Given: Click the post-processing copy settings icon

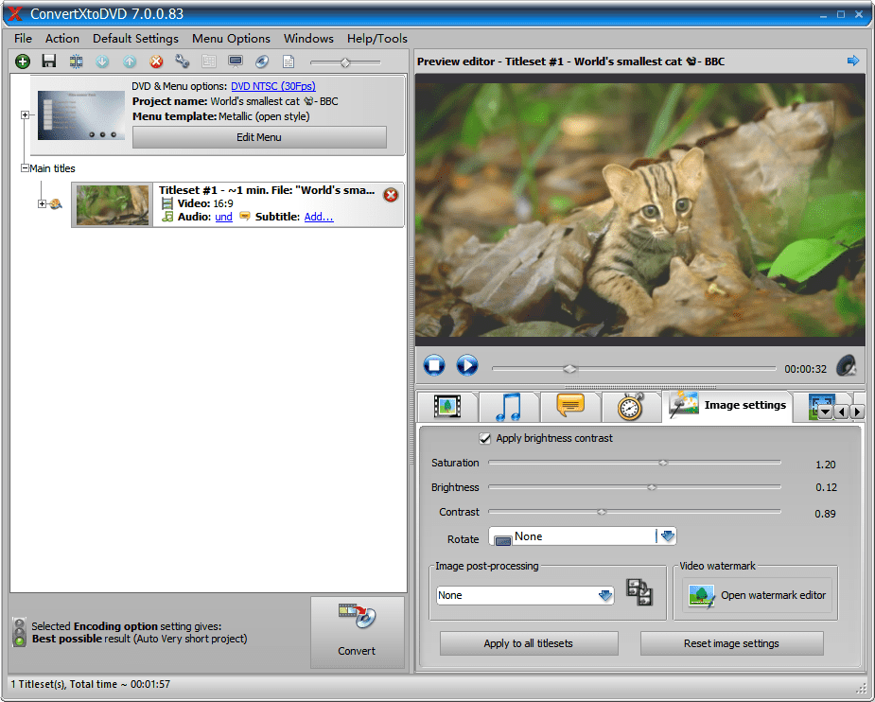Looking at the screenshot, I should [x=639, y=593].
